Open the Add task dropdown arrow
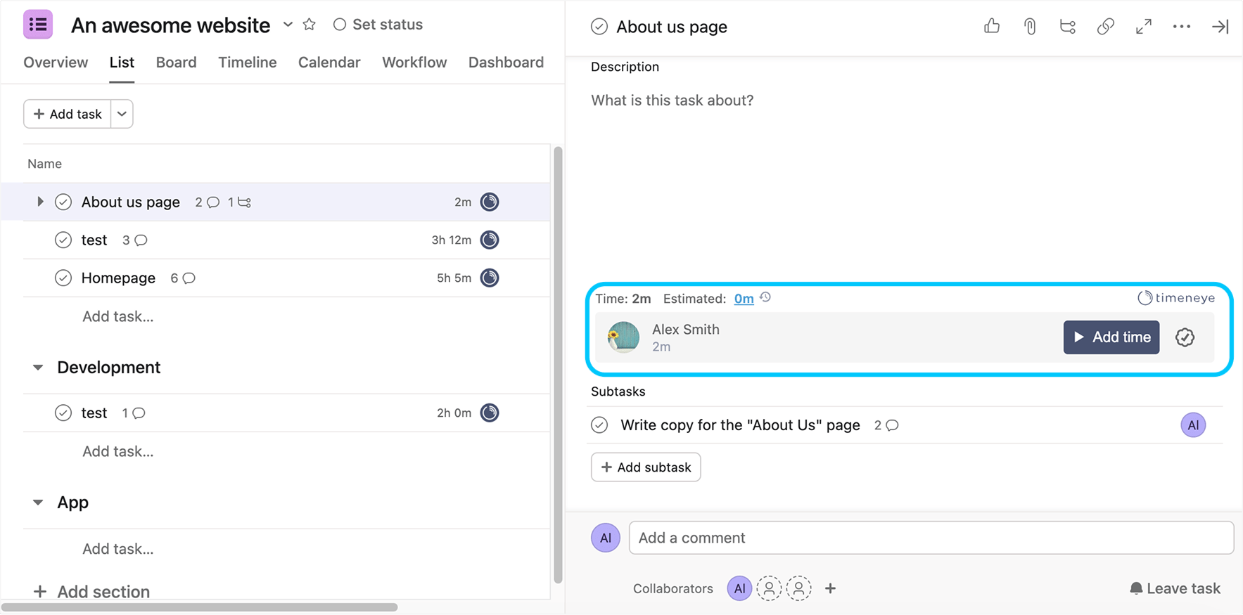Image resolution: width=1243 pixels, height=615 pixels. 122,114
